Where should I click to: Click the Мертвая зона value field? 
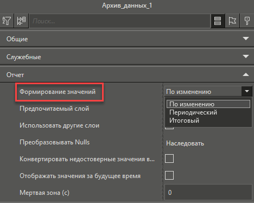[x=208, y=192]
